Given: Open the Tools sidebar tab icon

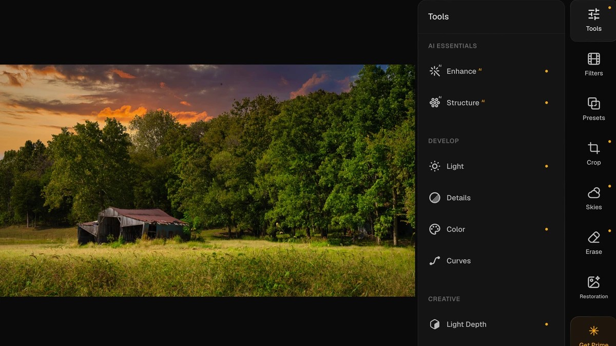Looking at the screenshot, I should click(594, 14).
